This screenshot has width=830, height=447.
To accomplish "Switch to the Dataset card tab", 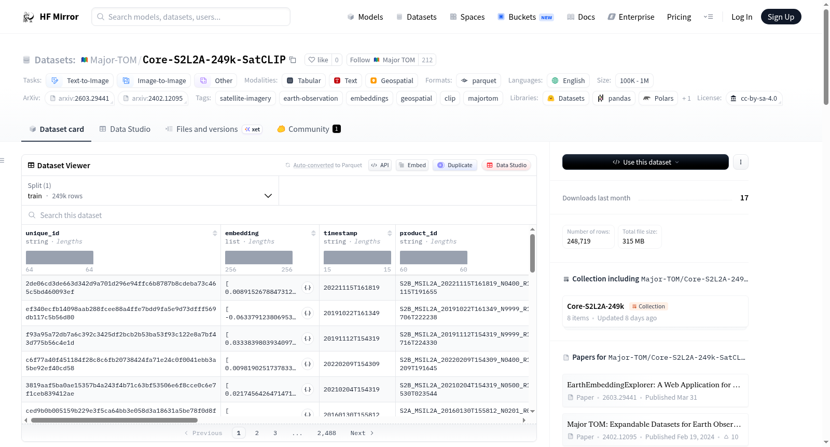I will (56, 129).
